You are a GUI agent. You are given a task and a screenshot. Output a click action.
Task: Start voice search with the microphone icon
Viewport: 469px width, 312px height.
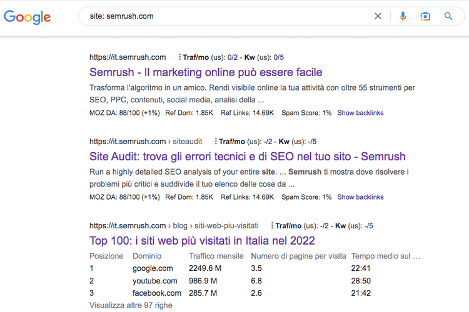click(403, 16)
